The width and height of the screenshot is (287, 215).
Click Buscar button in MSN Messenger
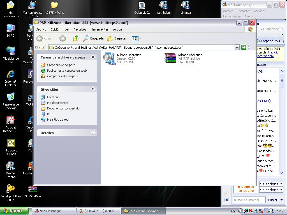272,200
